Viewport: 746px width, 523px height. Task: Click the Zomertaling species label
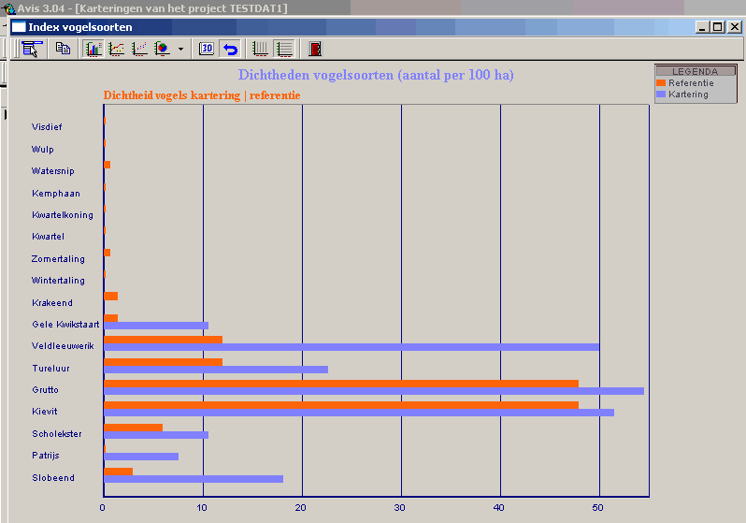tap(58, 258)
